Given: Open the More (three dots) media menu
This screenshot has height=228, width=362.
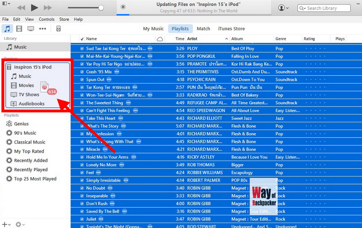Looking at the screenshot, I should [x=43, y=29].
